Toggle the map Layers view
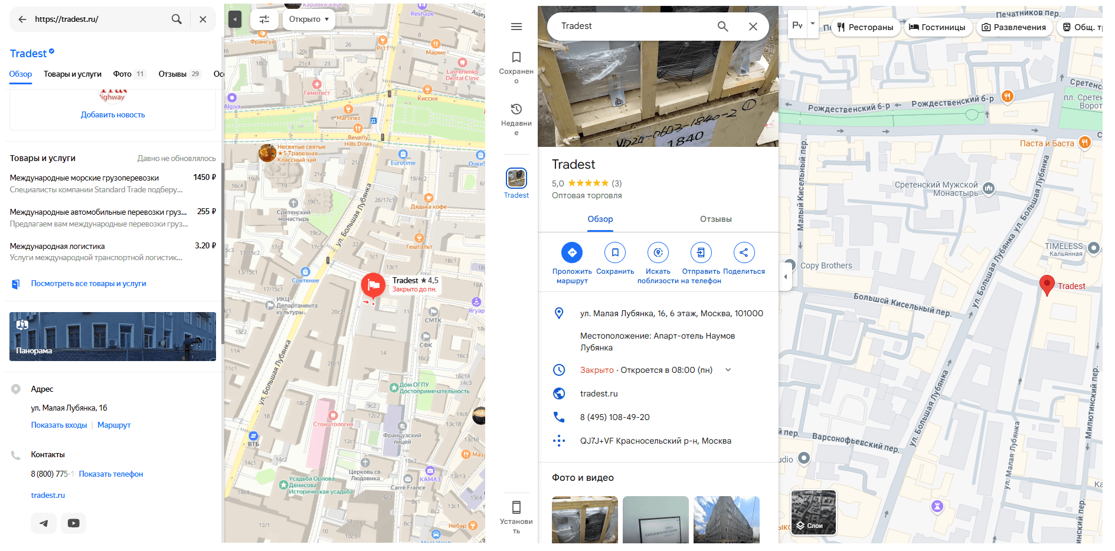 813,513
